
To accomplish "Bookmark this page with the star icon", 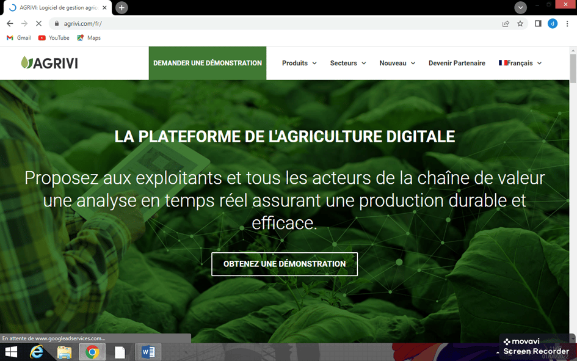I will tap(520, 24).
